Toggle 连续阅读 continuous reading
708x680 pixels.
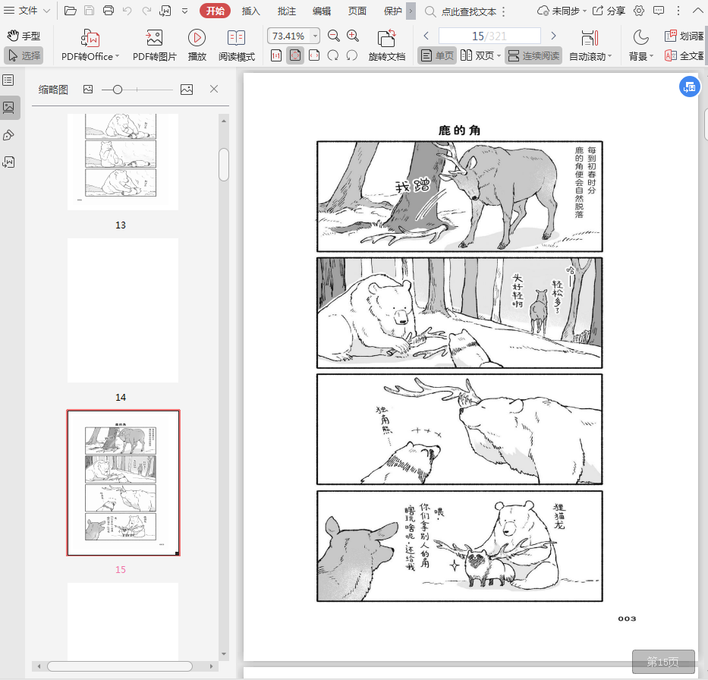click(533, 55)
